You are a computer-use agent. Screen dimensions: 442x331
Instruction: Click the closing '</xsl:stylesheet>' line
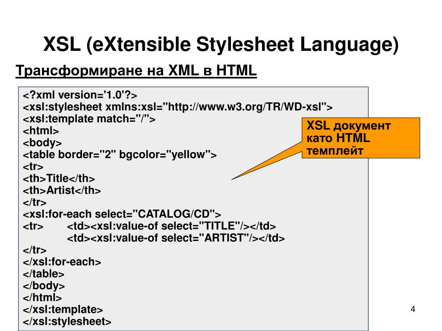(67, 322)
